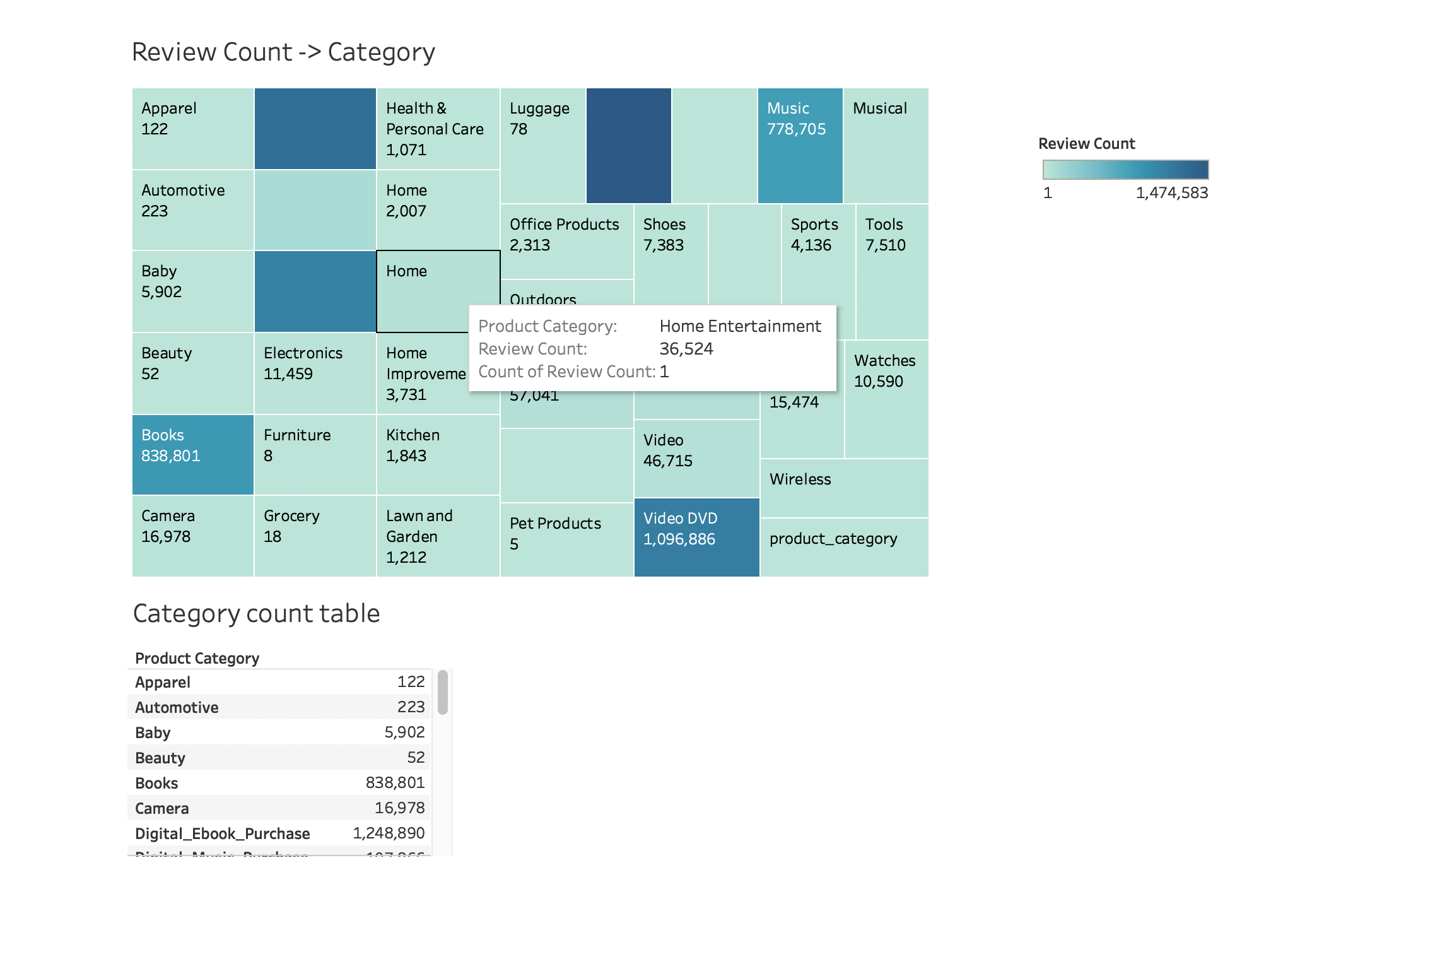Click the Review Count color gradient legend
This screenshot has height=969, width=1447.
(x=1125, y=169)
